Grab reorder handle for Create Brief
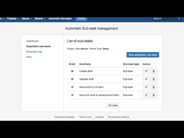 pos(72,71)
